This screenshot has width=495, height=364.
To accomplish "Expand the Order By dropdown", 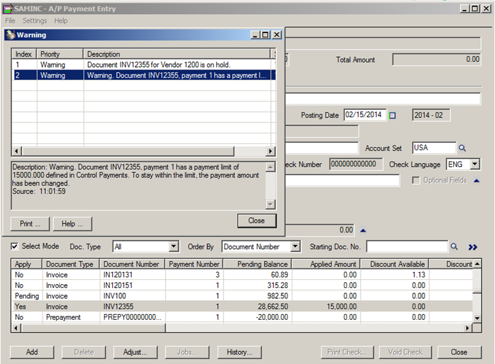I will tap(295, 247).
